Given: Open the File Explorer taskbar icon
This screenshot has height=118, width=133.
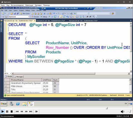Looking at the screenshot, I should (x=24, y=104).
